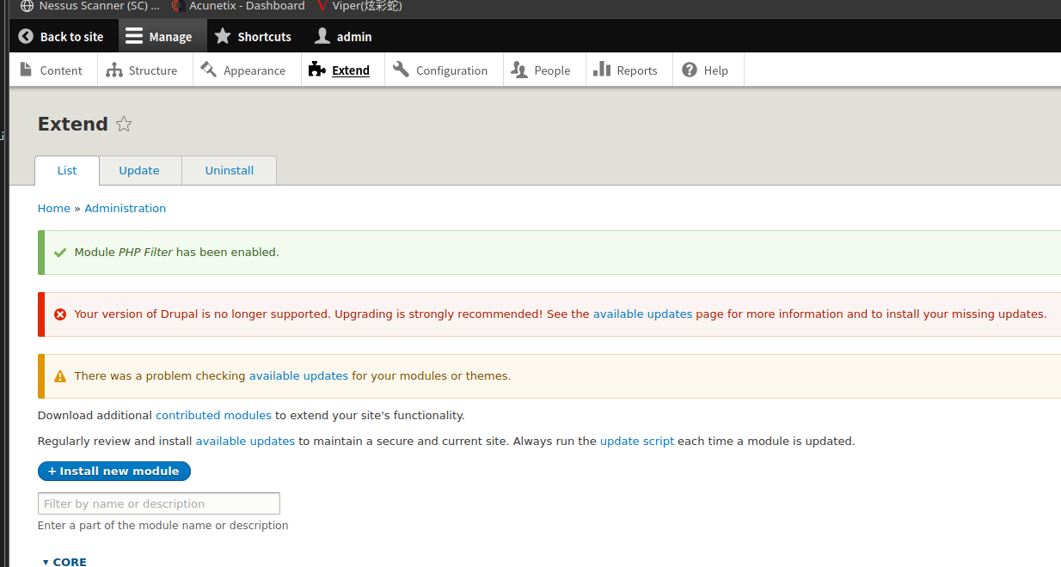Open admin account toolbar label
The width and height of the screenshot is (1061, 567).
click(354, 37)
